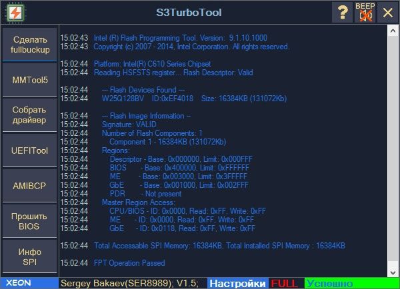
Task: Click ME ID 0x0000 access line
Action: [x=181, y=220]
